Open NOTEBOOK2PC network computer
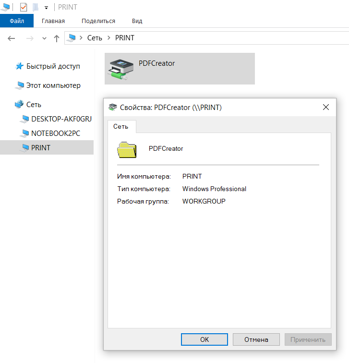 (x=56, y=133)
